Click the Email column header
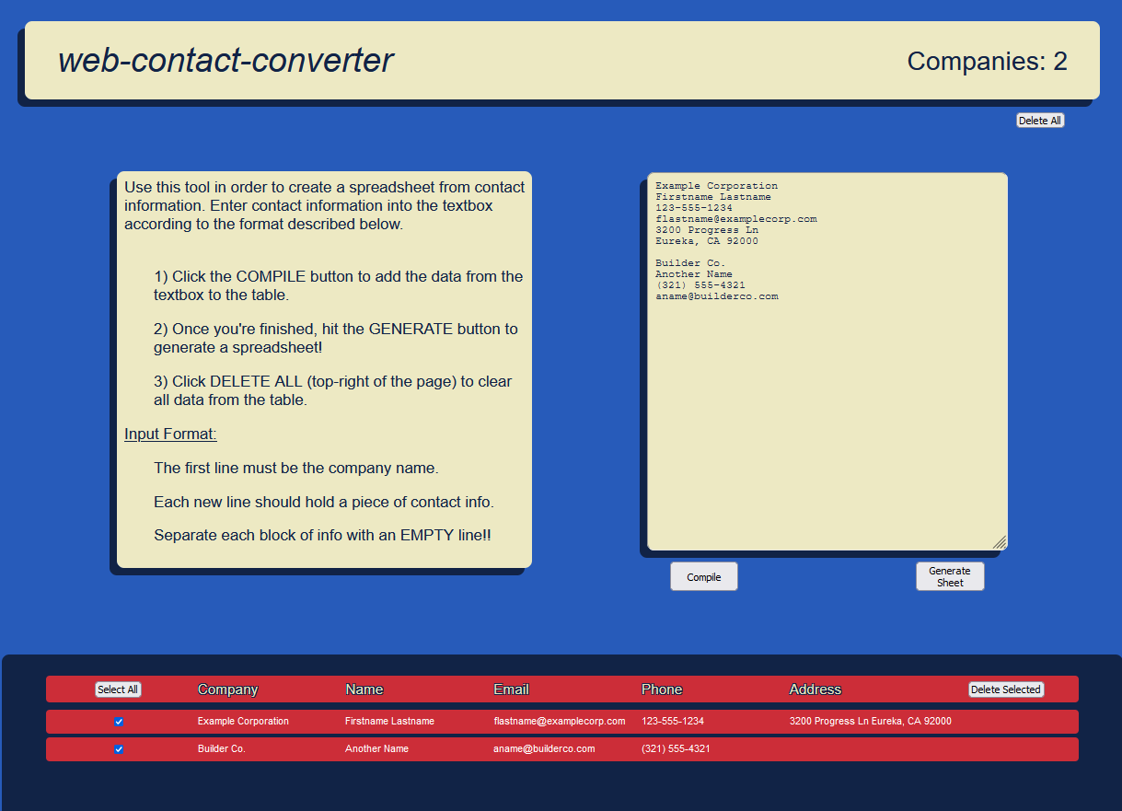1122x811 pixels. tap(511, 689)
